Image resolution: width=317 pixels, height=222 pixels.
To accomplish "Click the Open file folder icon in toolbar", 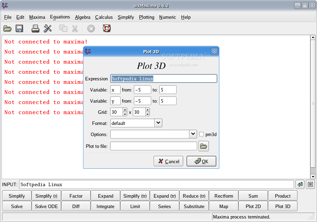I will coord(8,29).
